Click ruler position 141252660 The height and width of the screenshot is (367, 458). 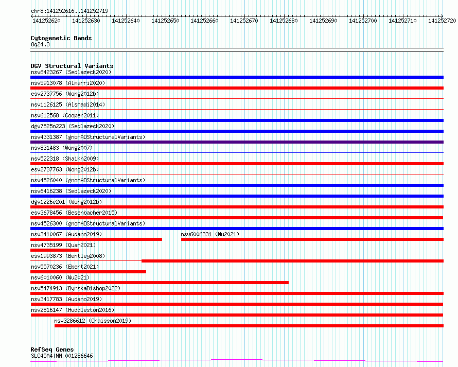click(204, 21)
